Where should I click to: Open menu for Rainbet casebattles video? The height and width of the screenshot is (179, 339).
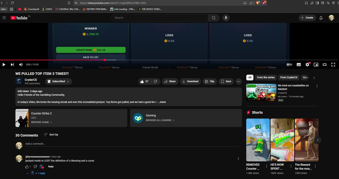[x=317, y=86]
